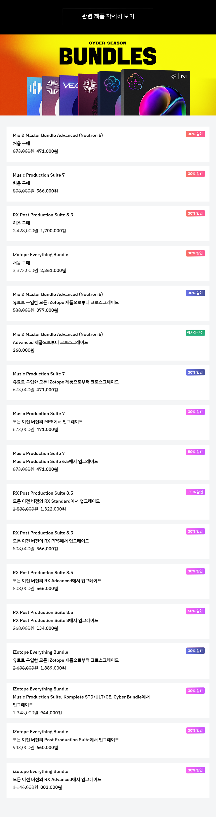
Task: Click the 아시아 한정 green badge
Action: (x=195, y=333)
